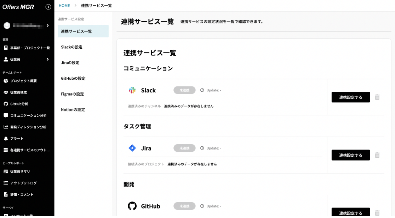The image size is (395, 218).
Task: Click the person icon beside 従業員
Action: coord(6,59)
